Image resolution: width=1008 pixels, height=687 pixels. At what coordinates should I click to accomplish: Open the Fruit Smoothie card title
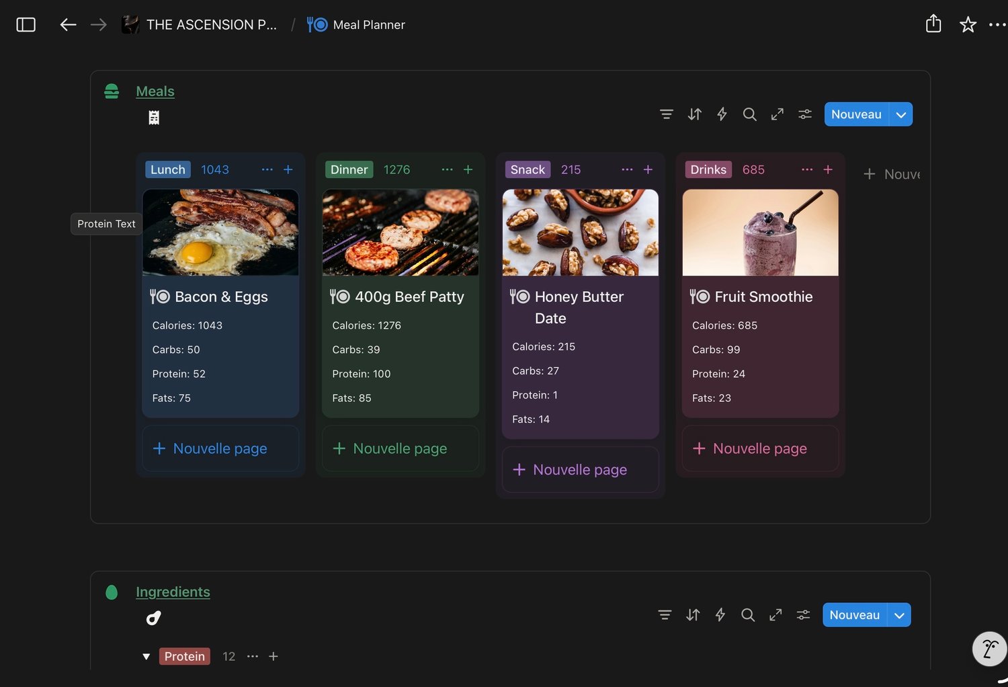(764, 296)
